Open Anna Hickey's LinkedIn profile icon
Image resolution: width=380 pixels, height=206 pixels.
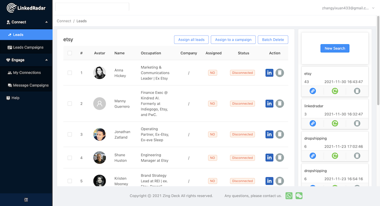click(x=269, y=73)
